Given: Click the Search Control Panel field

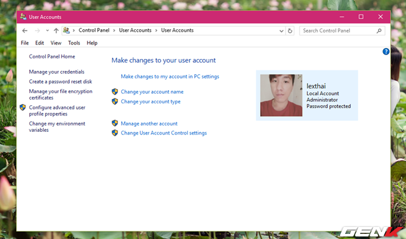Looking at the screenshot, I should (x=342, y=31).
